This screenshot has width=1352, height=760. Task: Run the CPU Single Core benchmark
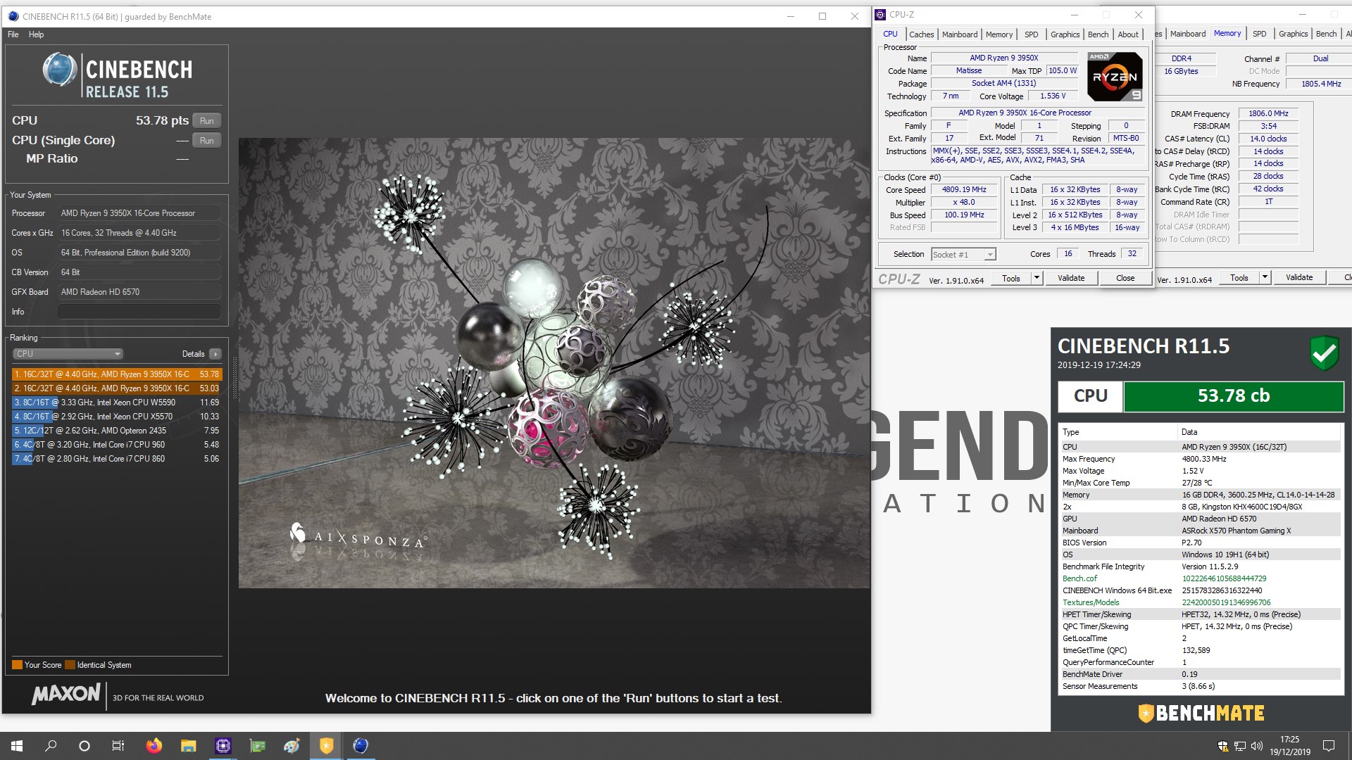click(x=207, y=141)
